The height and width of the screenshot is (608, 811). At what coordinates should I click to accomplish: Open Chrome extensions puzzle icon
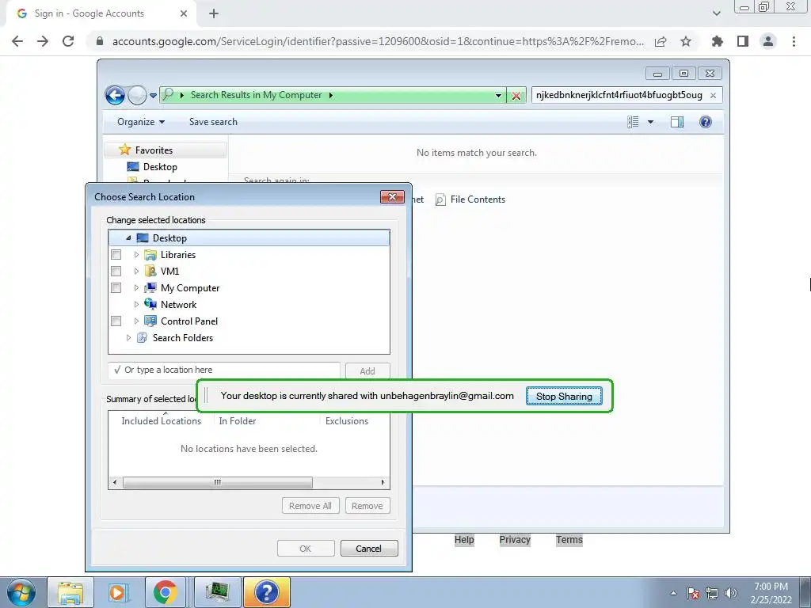pos(718,41)
